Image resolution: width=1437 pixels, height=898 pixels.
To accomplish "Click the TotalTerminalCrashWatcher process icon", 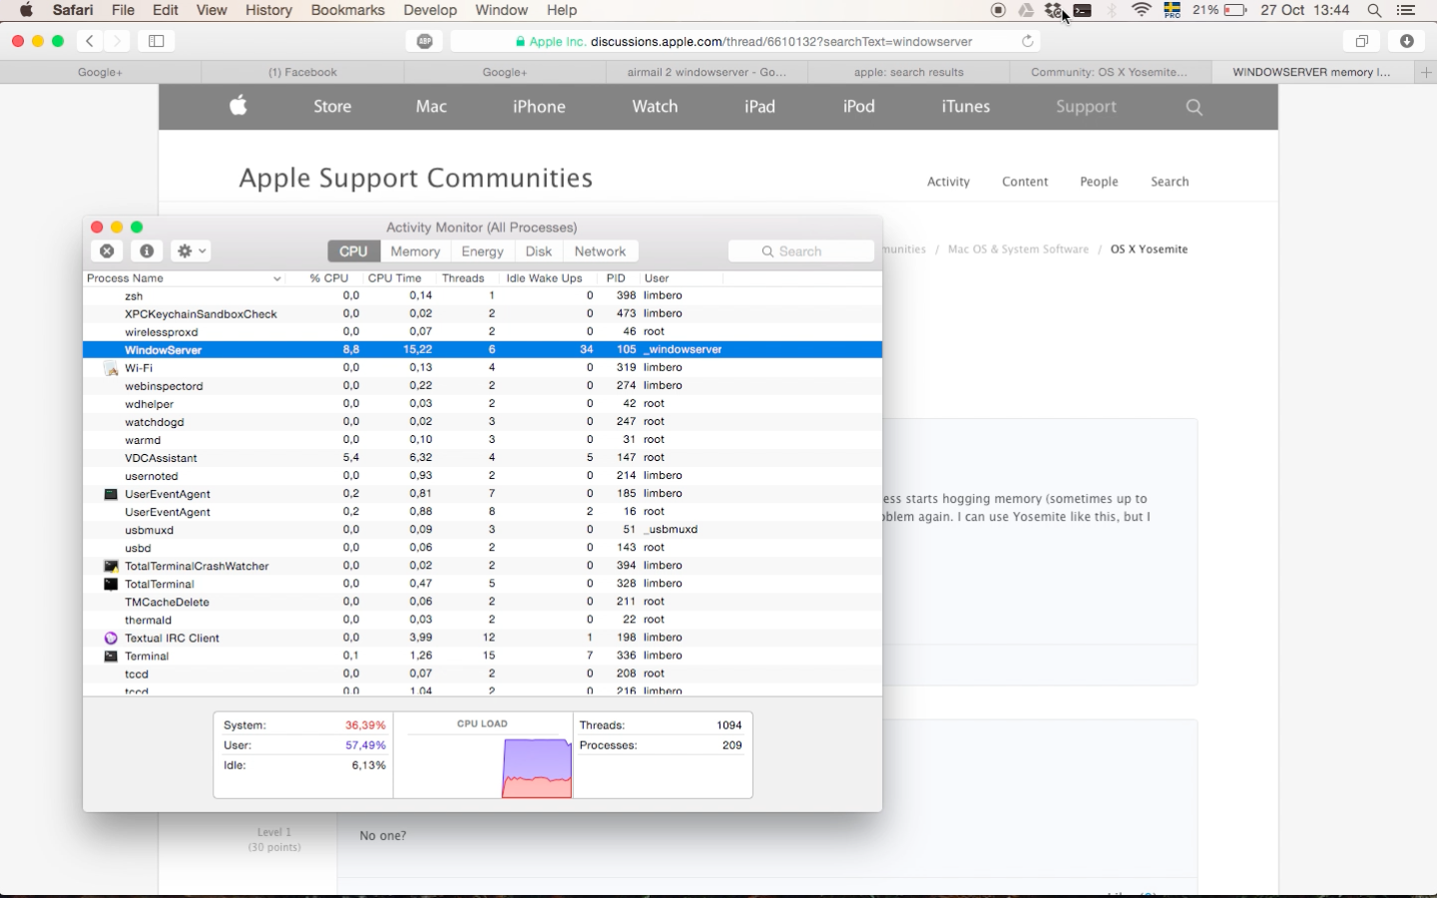I will (x=111, y=566).
